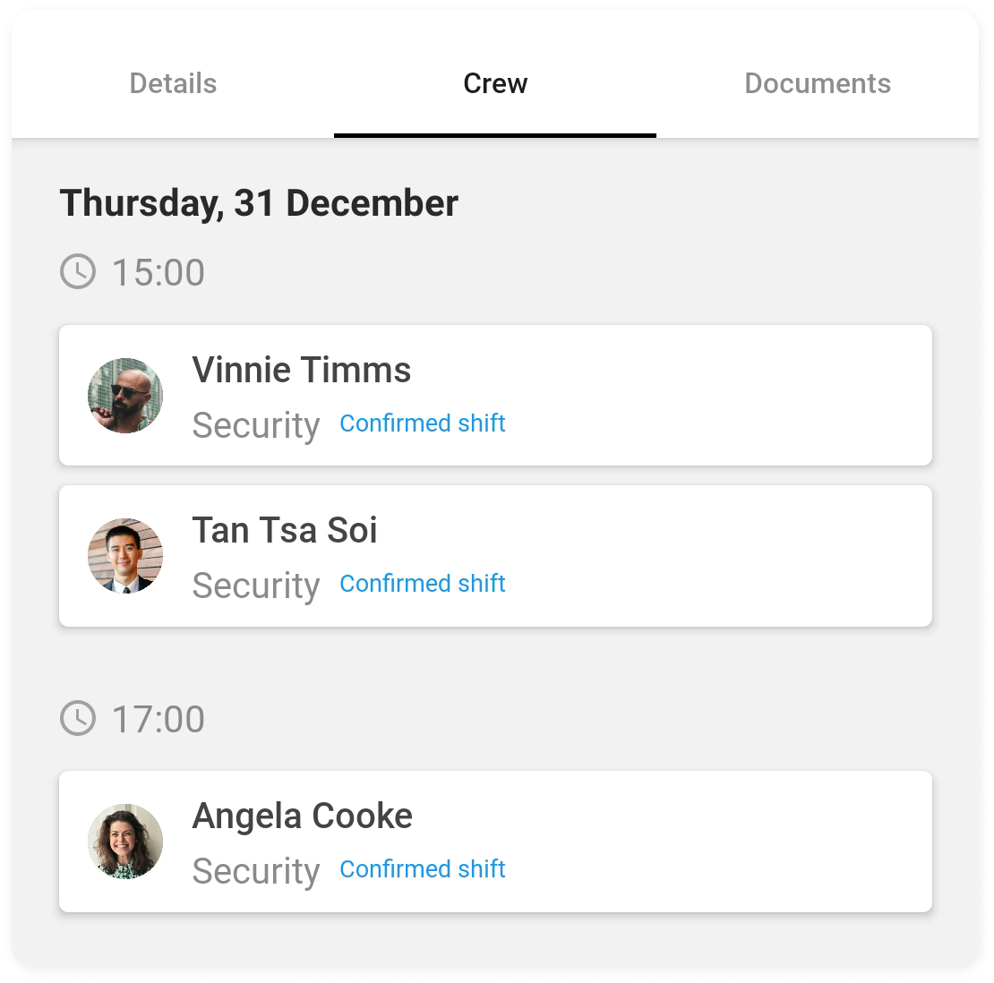Click the clock icon beside 15:00
Image resolution: width=994 pixels, height=983 pixels.
[x=78, y=271]
